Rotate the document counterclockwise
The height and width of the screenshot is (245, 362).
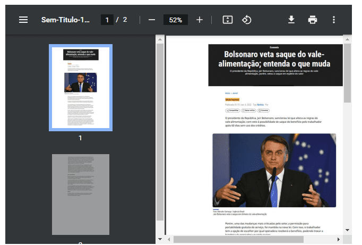coord(246,20)
